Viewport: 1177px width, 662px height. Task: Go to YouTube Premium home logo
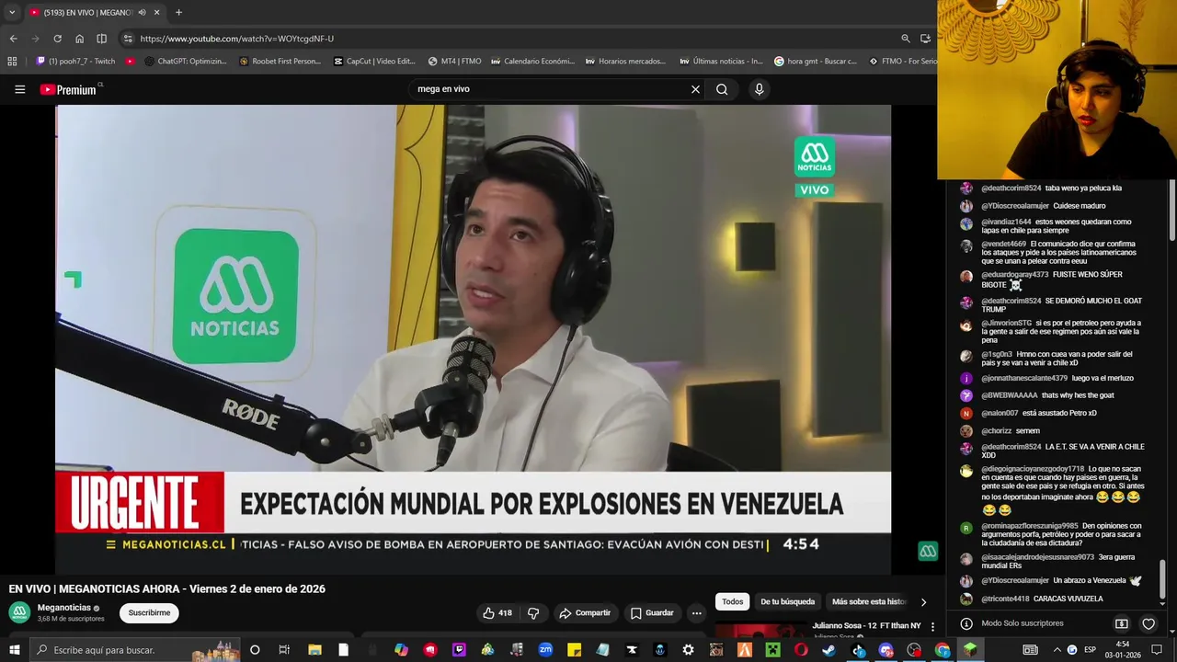tap(70, 89)
